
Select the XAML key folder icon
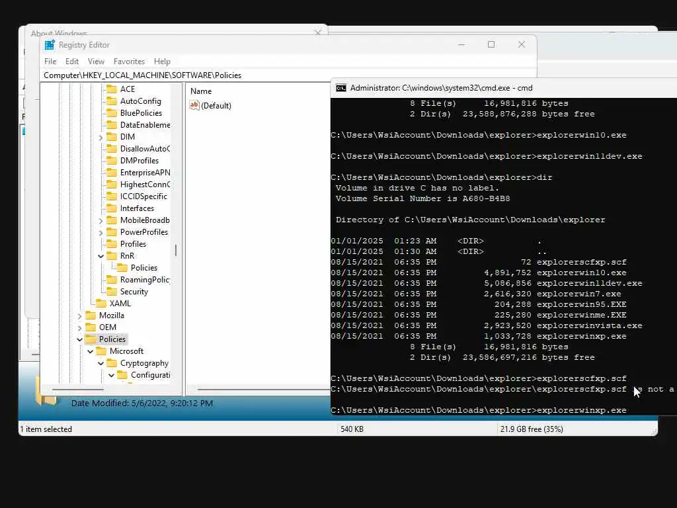(x=101, y=303)
